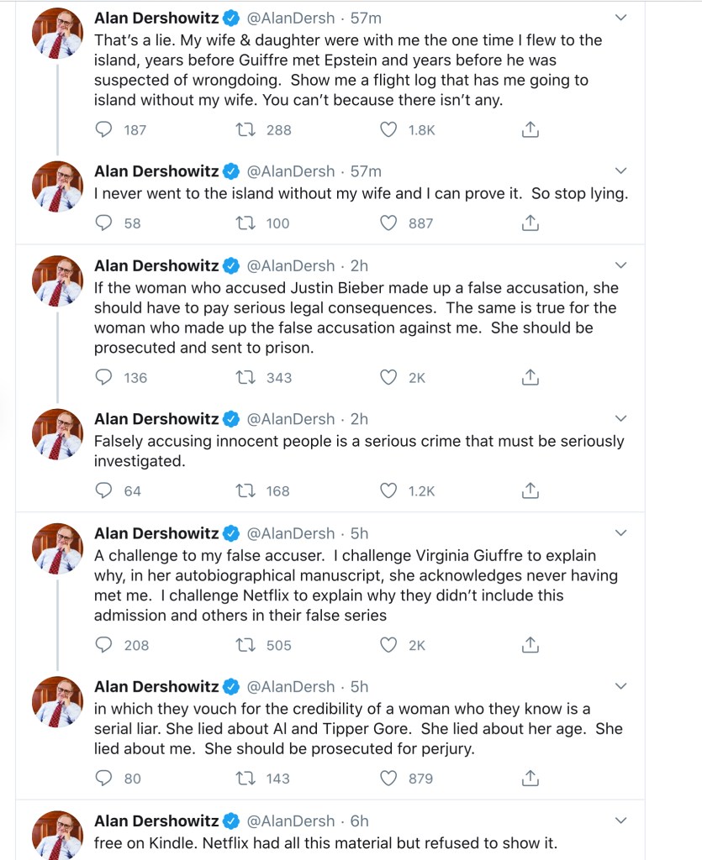Click the Alan Dershowitz name on the Kindle tweet
Image resolution: width=702 pixels, height=860 pixels.
click(x=156, y=821)
